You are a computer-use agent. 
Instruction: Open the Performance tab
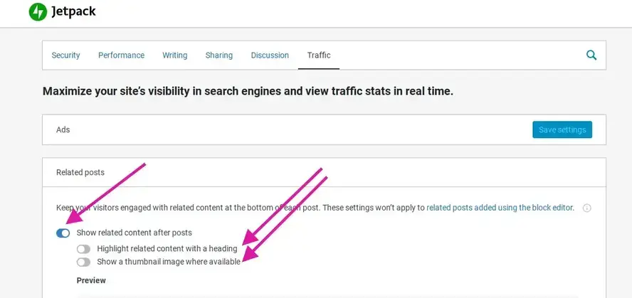(121, 55)
